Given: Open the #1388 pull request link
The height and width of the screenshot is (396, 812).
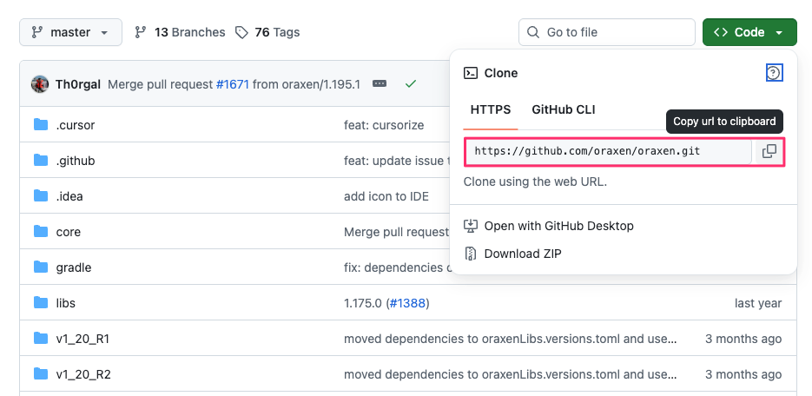Looking at the screenshot, I should [407, 303].
